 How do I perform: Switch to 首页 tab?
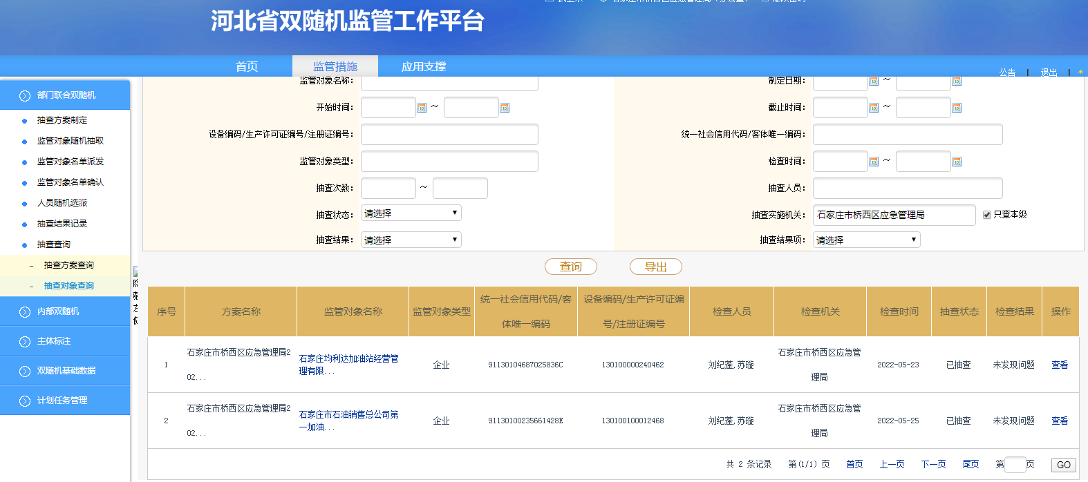coord(247,66)
